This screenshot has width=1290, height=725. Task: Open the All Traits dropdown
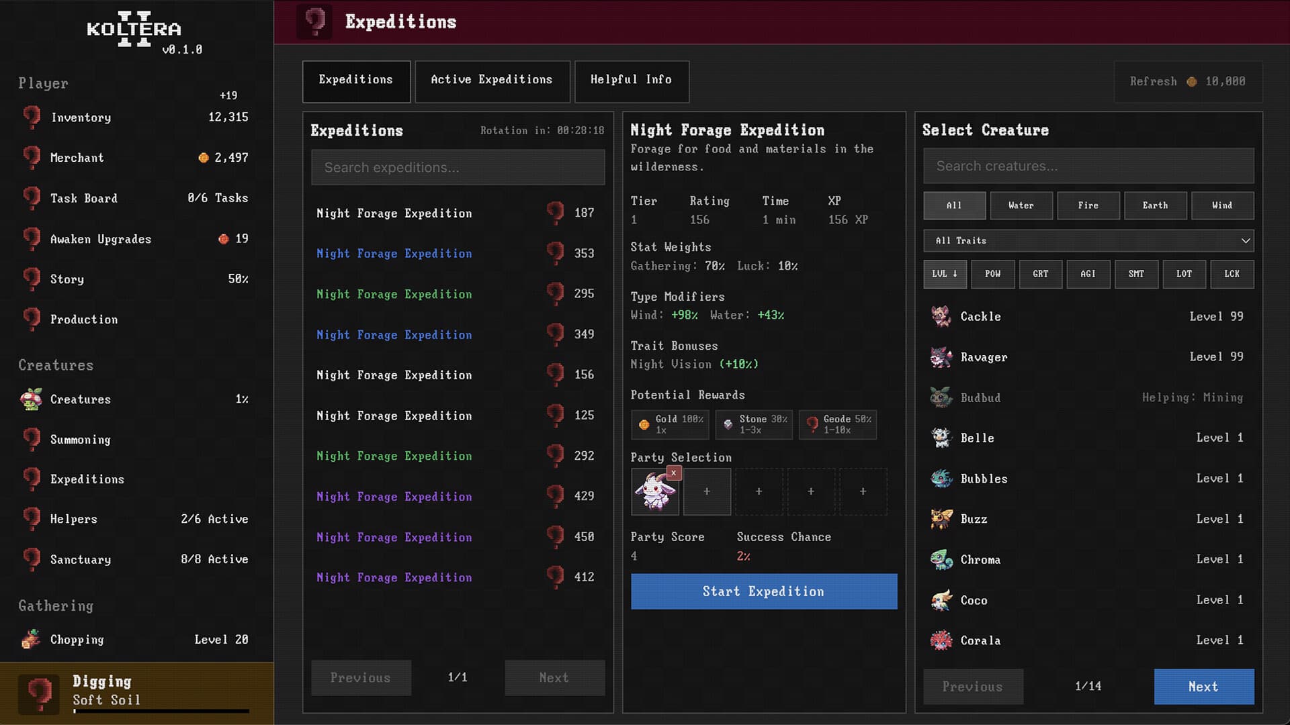pyautogui.click(x=1088, y=240)
